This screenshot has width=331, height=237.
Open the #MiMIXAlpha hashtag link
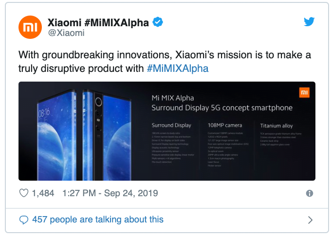[178, 68]
